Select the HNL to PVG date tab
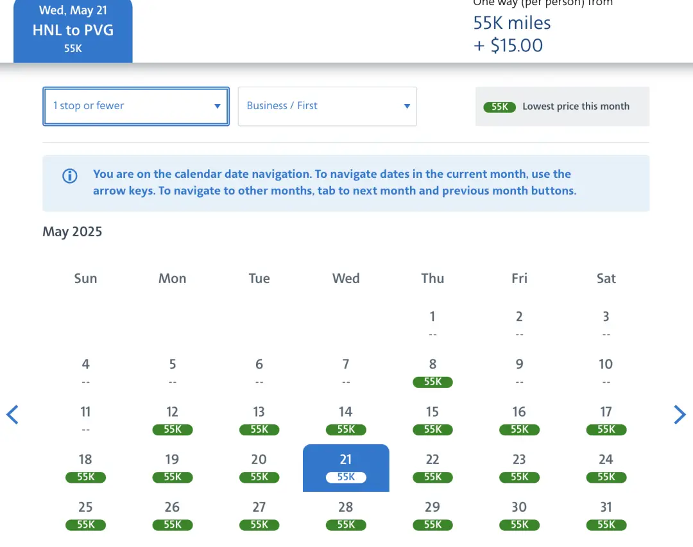The image size is (693, 547). 73,30
